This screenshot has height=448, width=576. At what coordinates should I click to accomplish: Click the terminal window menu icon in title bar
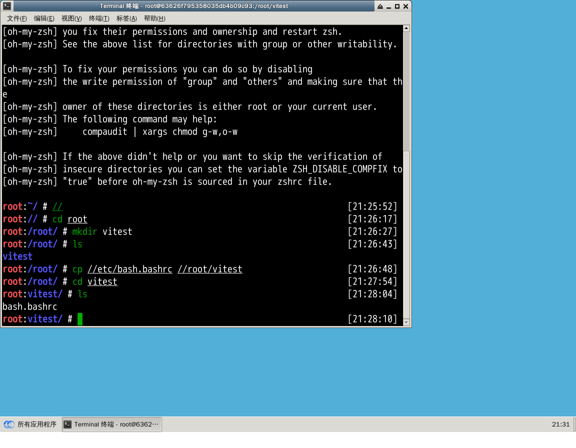[x=7, y=6]
